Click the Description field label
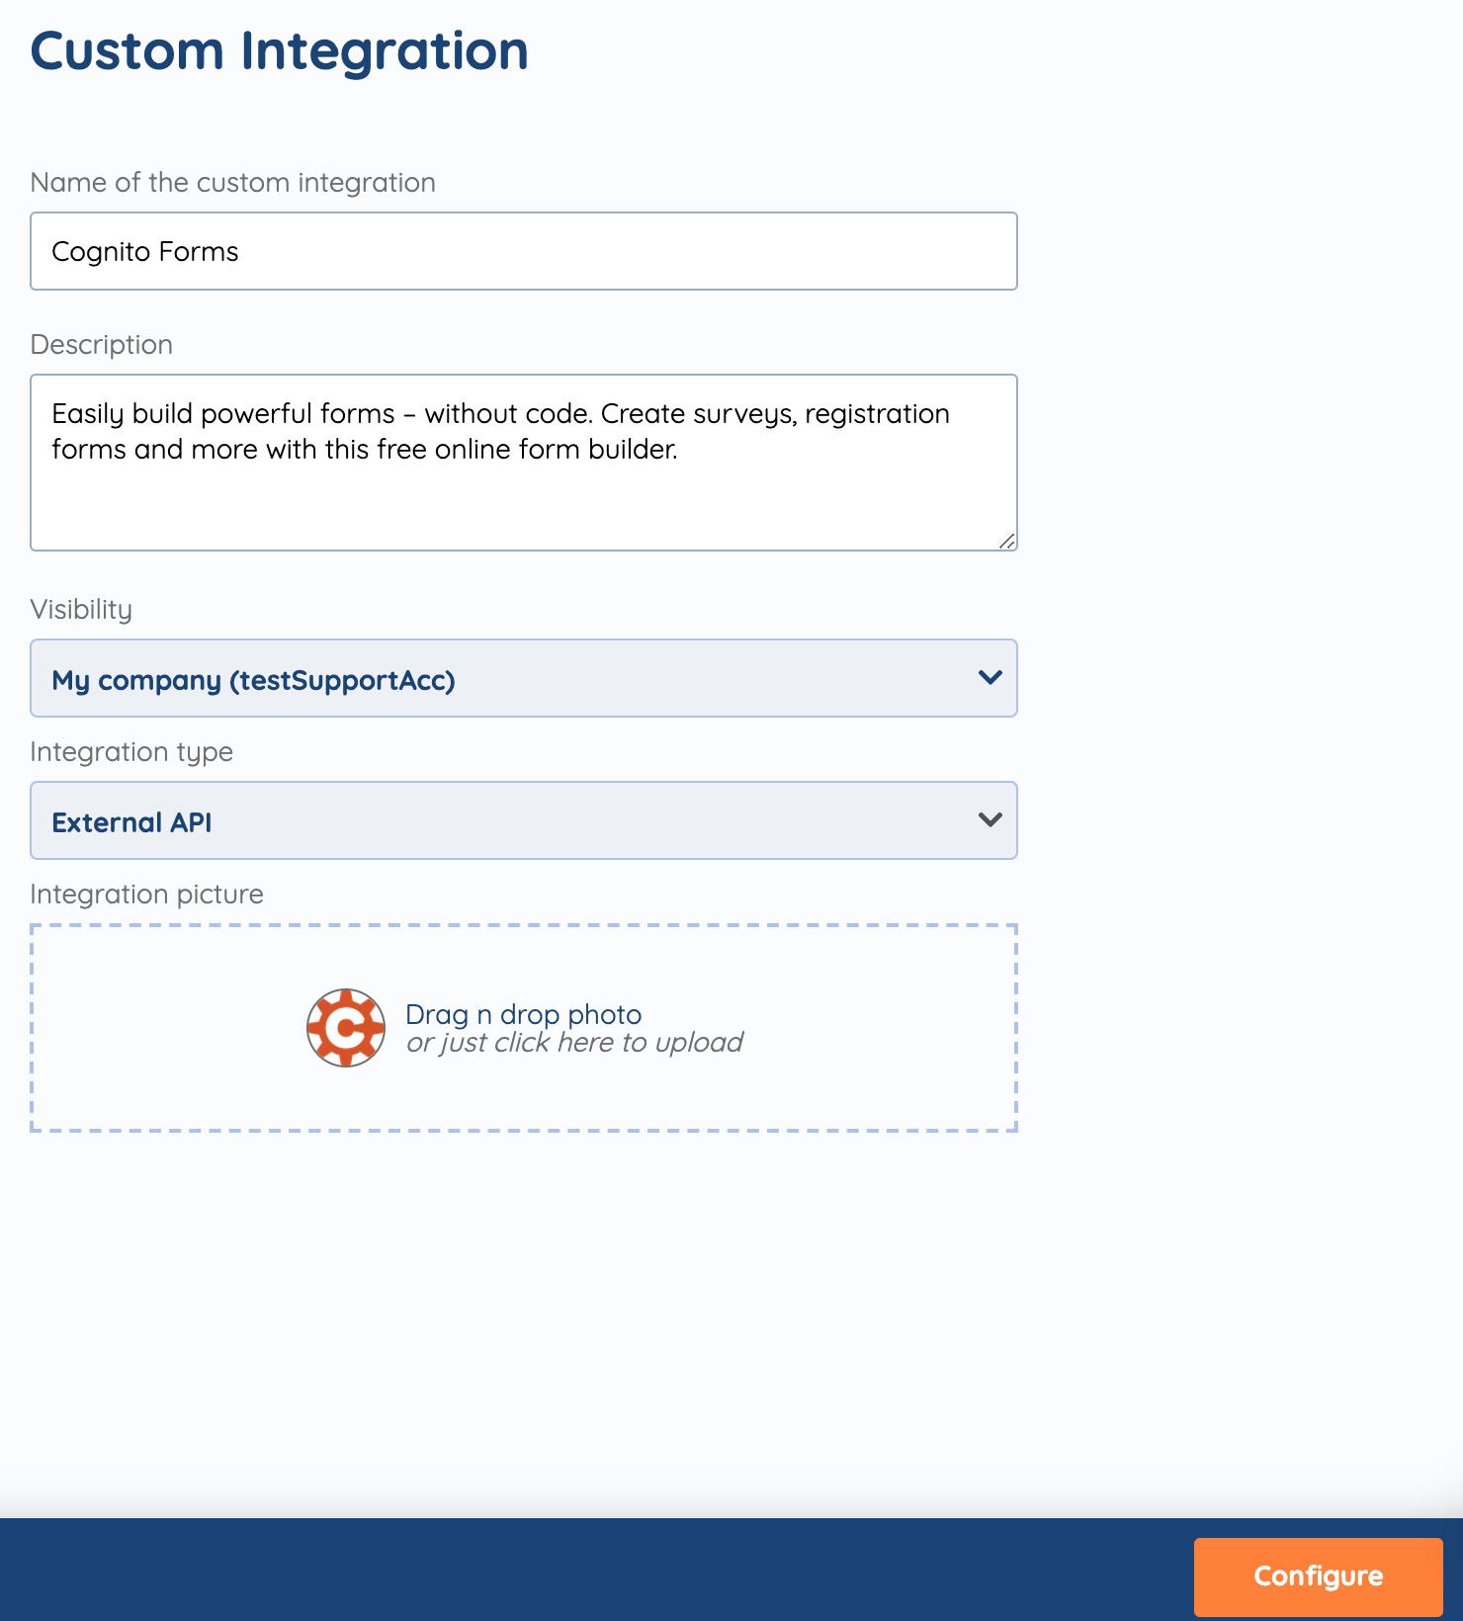The height and width of the screenshot is (1621, 1463). pyautogui.click(x=102, y=345)
